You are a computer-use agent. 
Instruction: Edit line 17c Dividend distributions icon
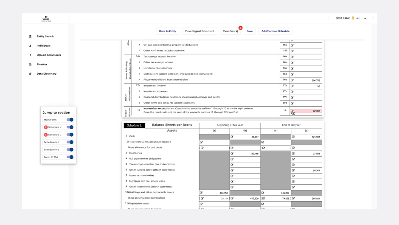point(292,98)
